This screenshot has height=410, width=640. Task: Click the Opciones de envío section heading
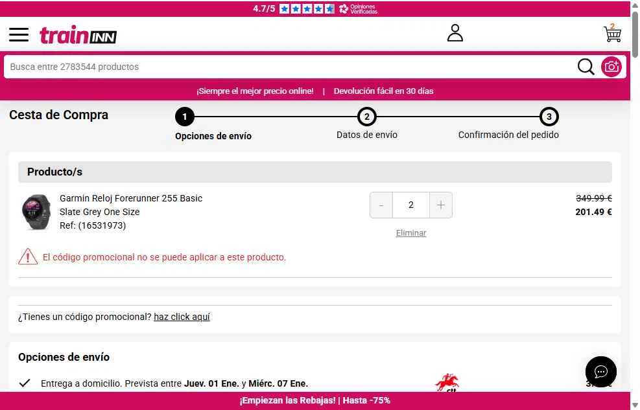tap(64, 357)
